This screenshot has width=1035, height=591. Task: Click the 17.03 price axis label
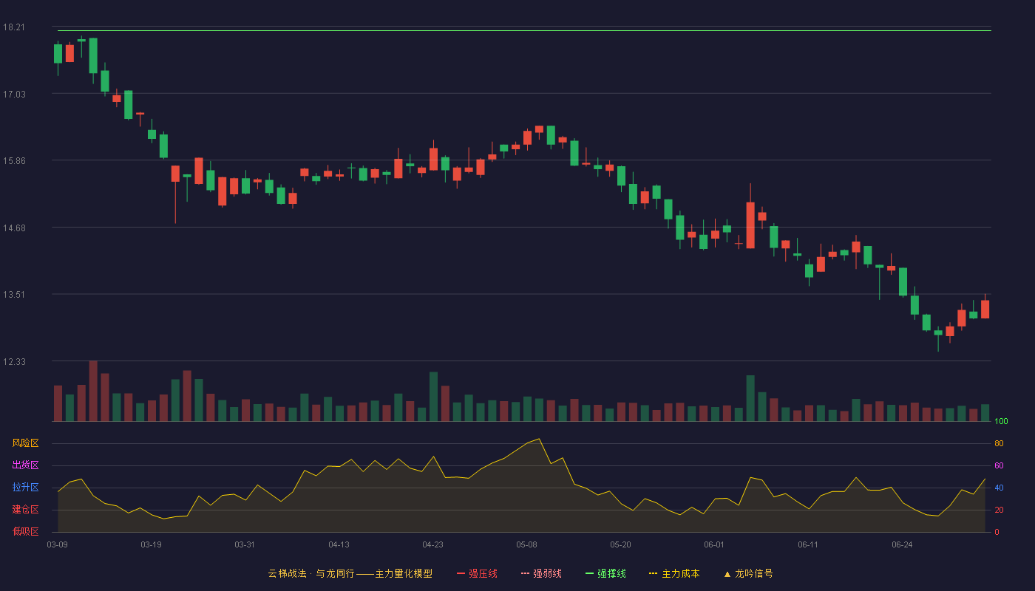(14, 94)
